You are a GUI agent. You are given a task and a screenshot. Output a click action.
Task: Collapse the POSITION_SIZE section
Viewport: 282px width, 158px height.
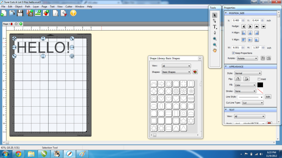(x=226, y=13)
